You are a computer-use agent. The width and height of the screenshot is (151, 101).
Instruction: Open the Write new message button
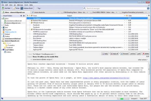pyautogui.click(x=16, y=8)
